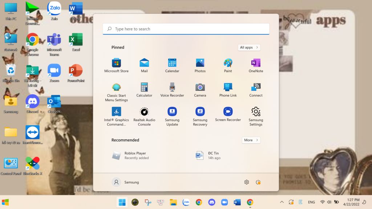The image size is (372, 209).
Task: Show hidden icons in system tray
Action: (282, 202)
